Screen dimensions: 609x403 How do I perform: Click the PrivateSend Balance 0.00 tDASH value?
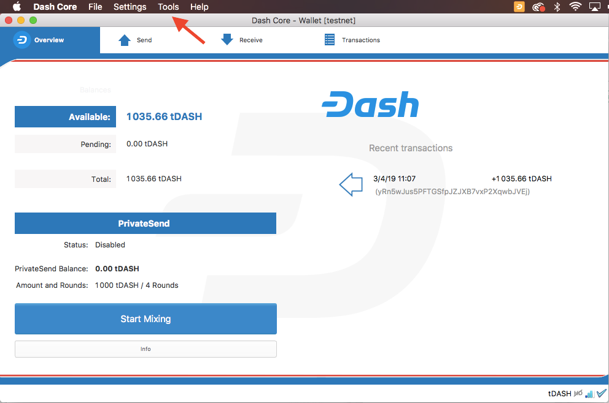[x=117, y=268]
